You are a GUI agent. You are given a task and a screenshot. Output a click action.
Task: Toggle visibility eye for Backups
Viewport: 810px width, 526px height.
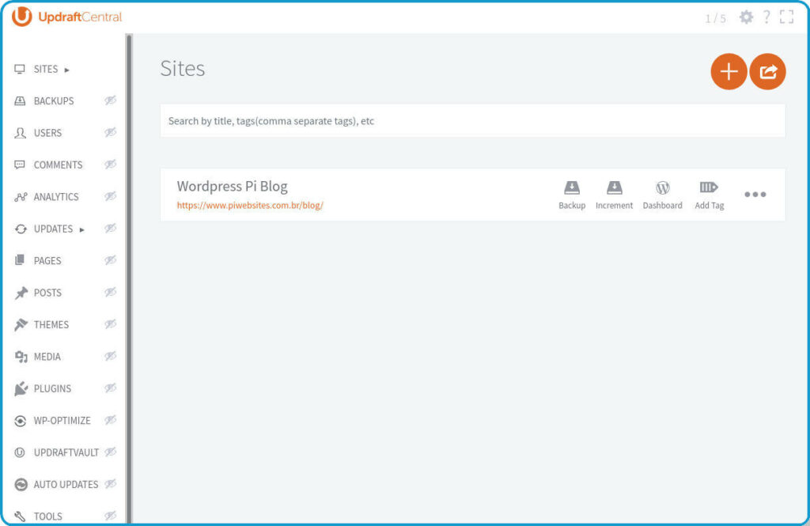(x=111, y=100)
